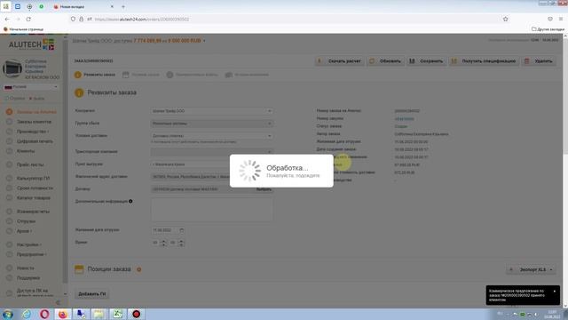Switch to Реквизиты заказа tab
This screenshot has width=568, height=320.
pyautogui.click(x=95, y=75)
